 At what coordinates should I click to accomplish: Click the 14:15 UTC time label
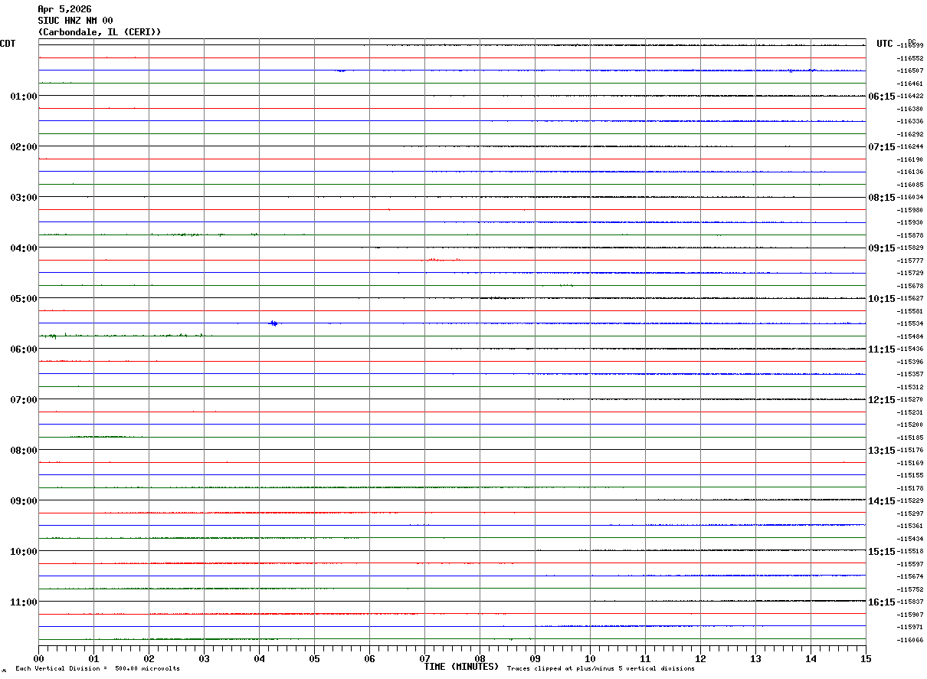[x=881, y=501]
